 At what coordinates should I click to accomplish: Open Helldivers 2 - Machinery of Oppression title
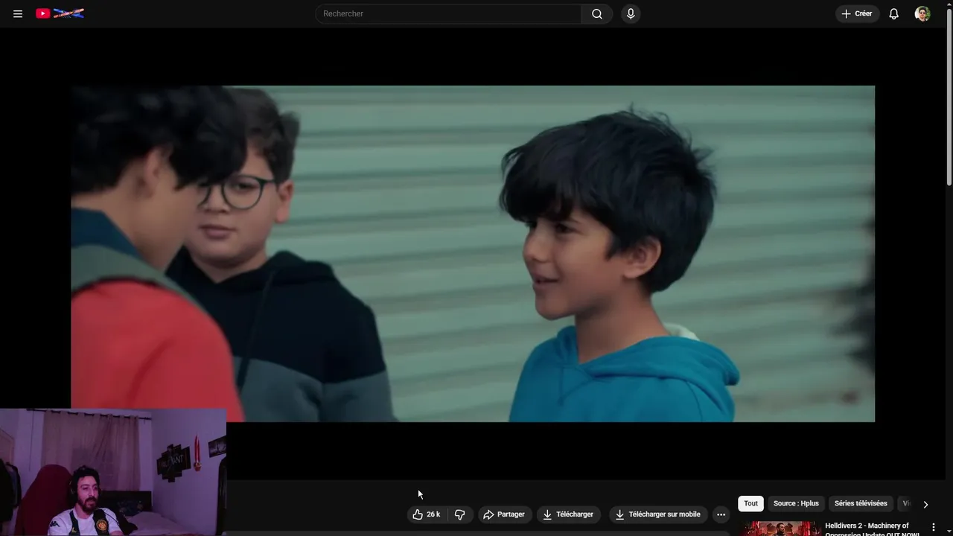[x=871, y=529]
